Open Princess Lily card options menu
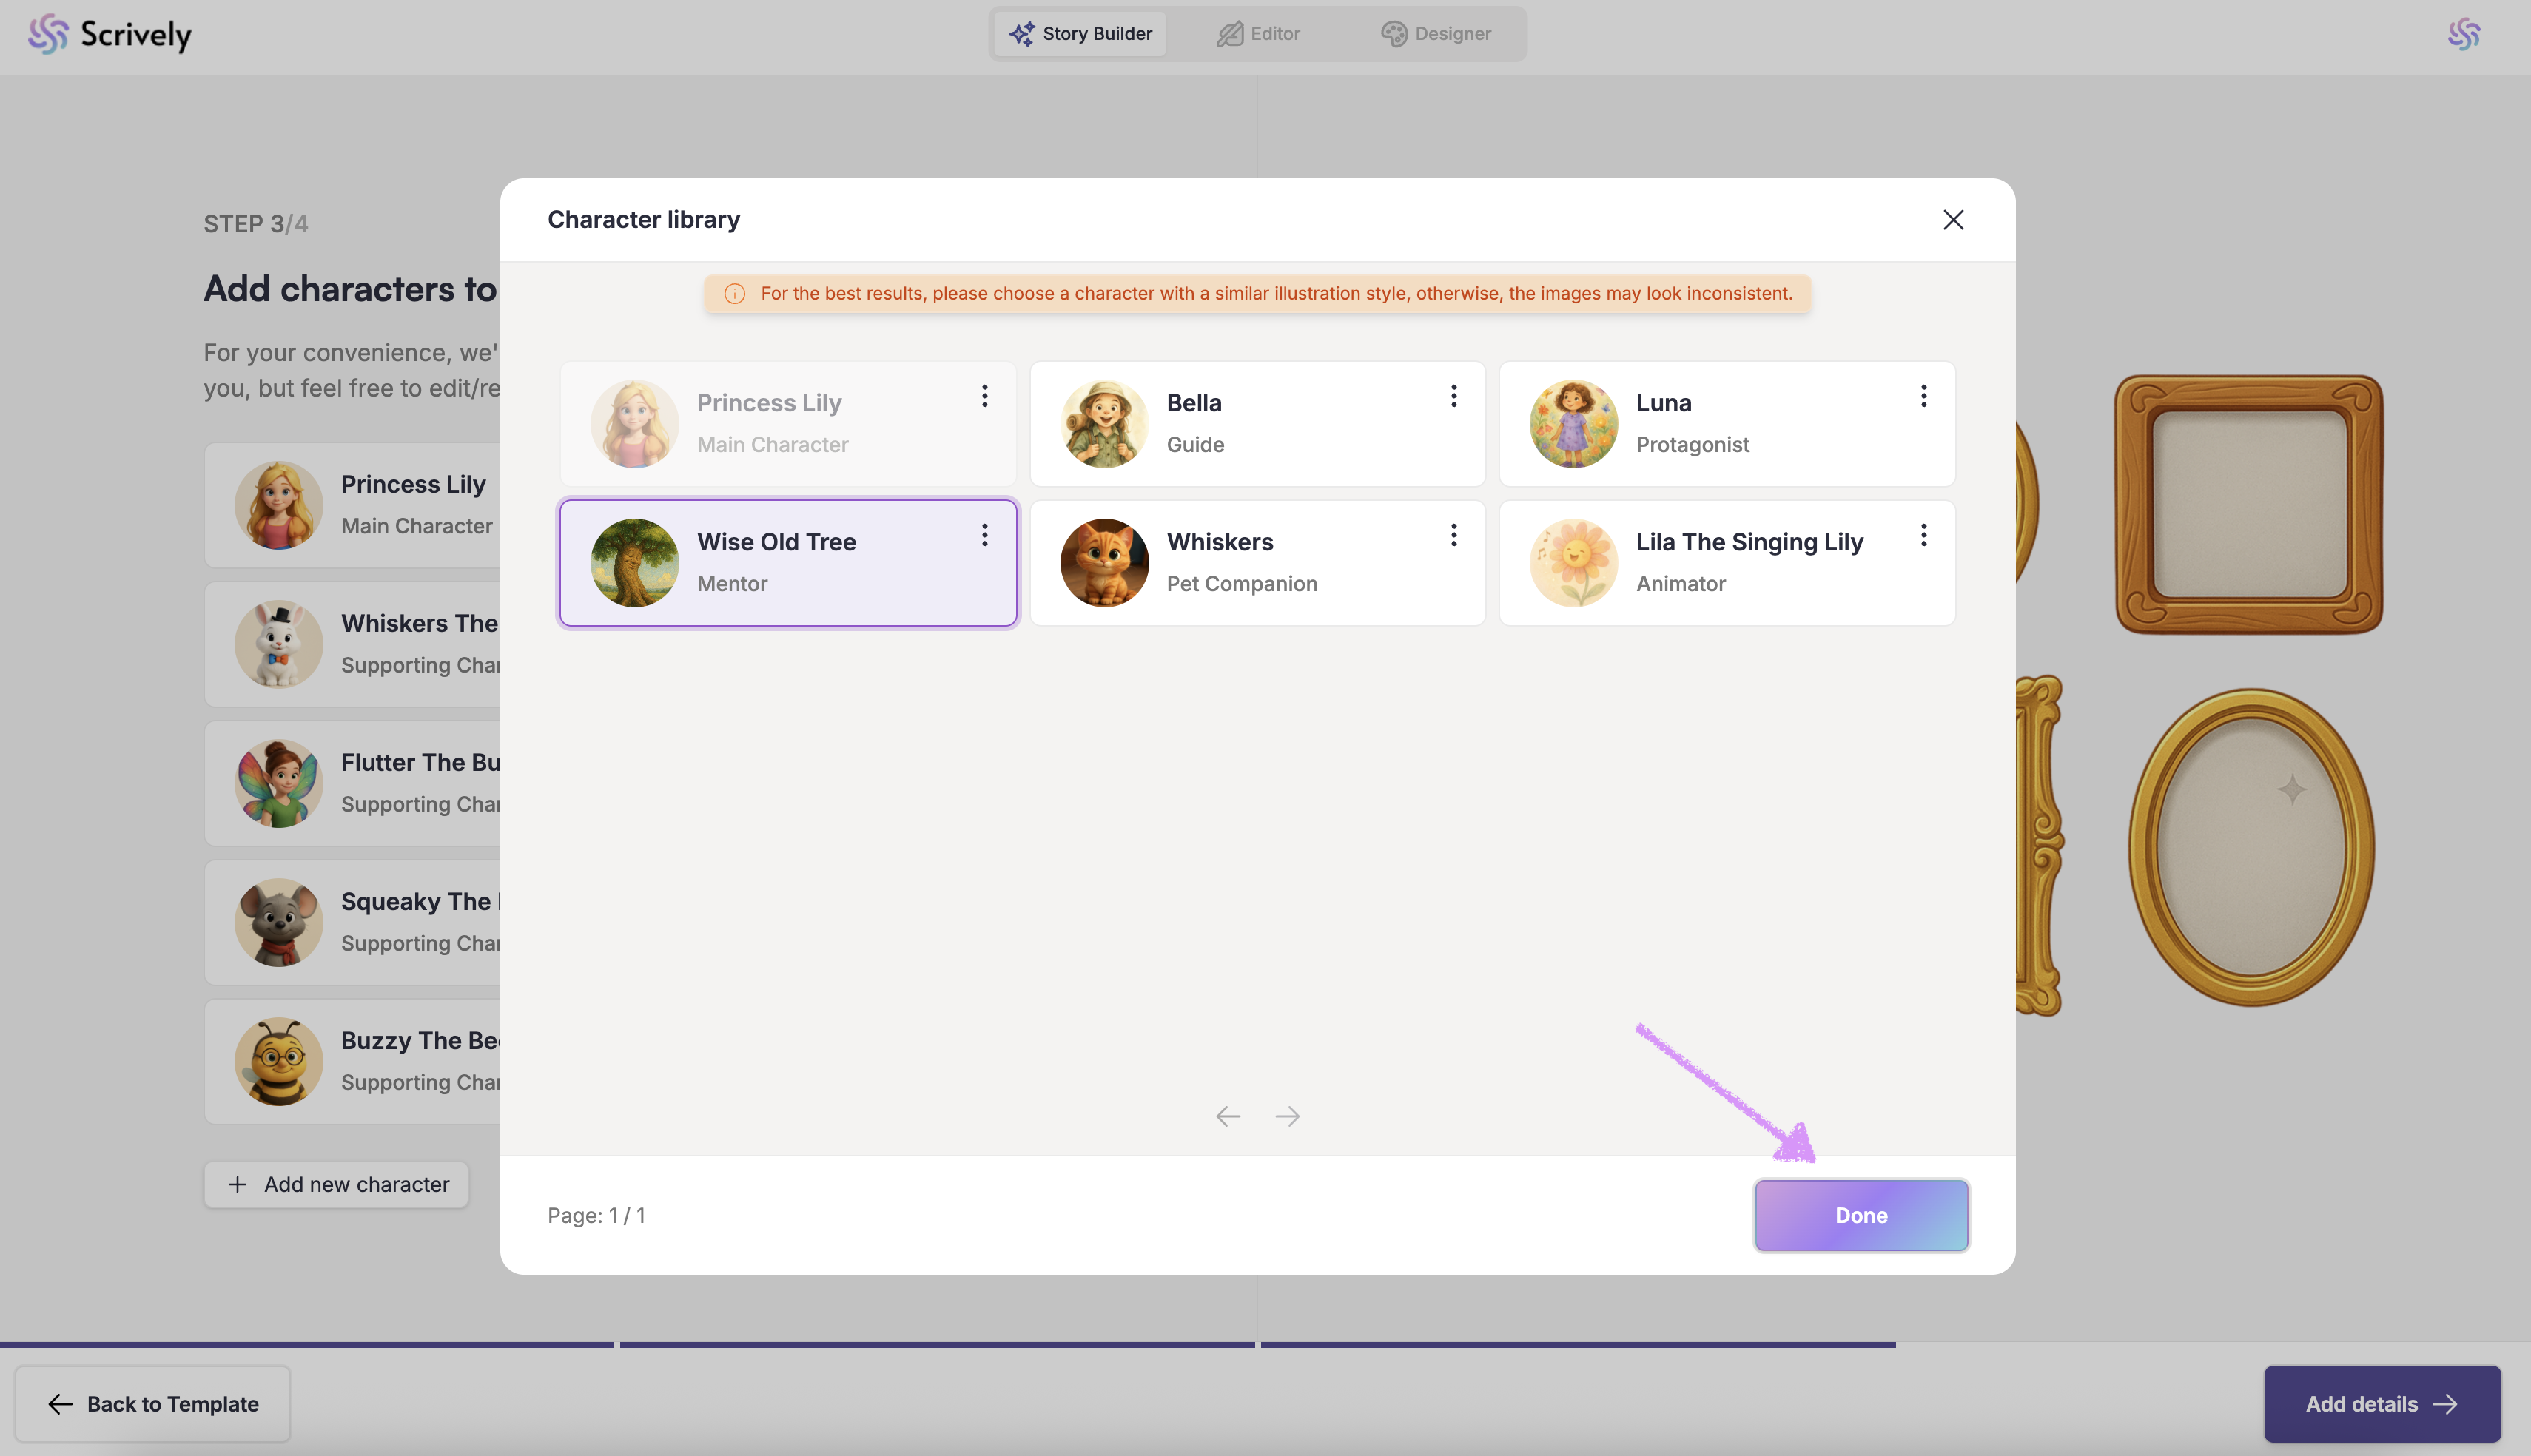 pyautogui.click(x=984, y=396)
